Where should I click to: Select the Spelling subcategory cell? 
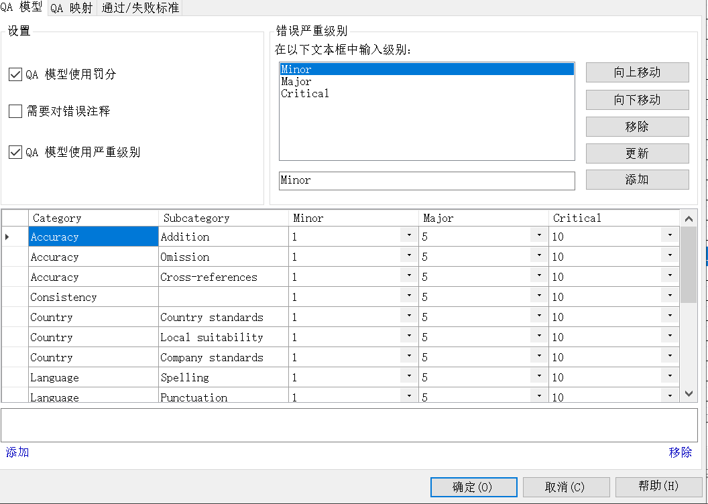pyautogui.click(x=223, y=377)
